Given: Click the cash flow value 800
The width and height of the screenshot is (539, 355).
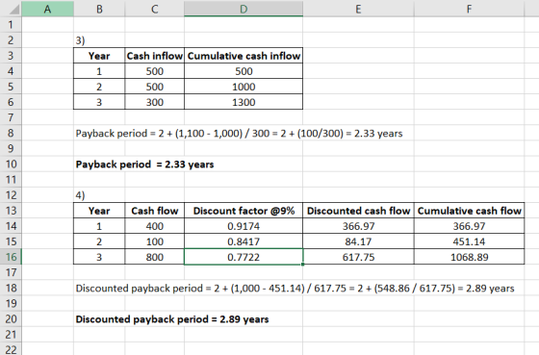Looking at the screenshot, I should pos(155,257).
